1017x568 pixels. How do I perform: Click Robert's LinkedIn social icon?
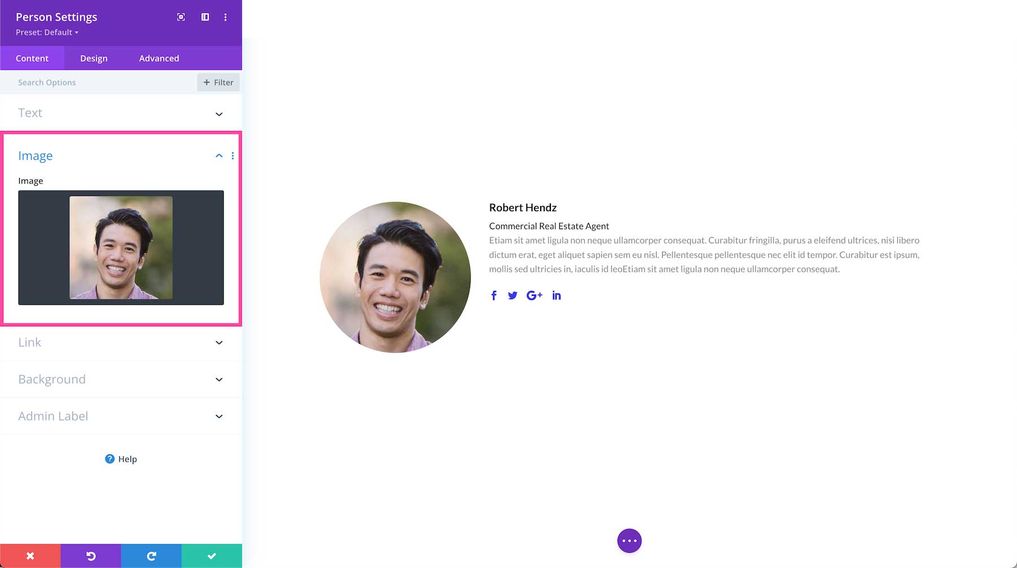pyautogui.click(x=556, y=295)
